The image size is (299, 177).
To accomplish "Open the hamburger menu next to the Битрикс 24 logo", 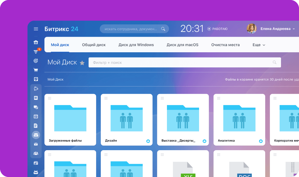I will pos(36,29).
